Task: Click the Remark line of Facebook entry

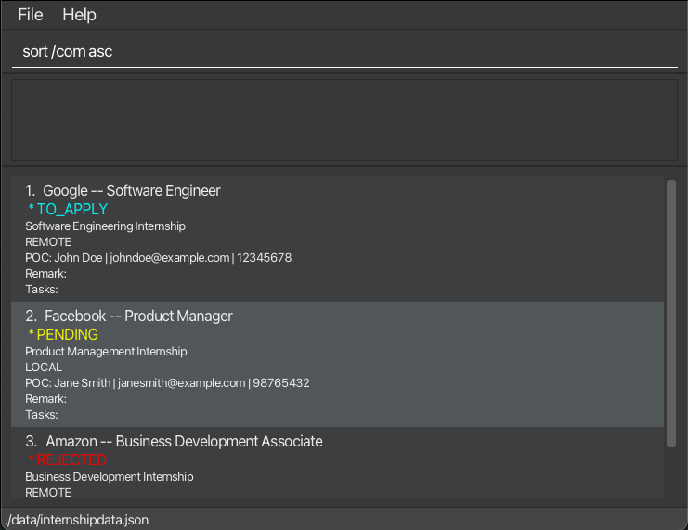Action: pyautogui.click(x=46, y=399)
